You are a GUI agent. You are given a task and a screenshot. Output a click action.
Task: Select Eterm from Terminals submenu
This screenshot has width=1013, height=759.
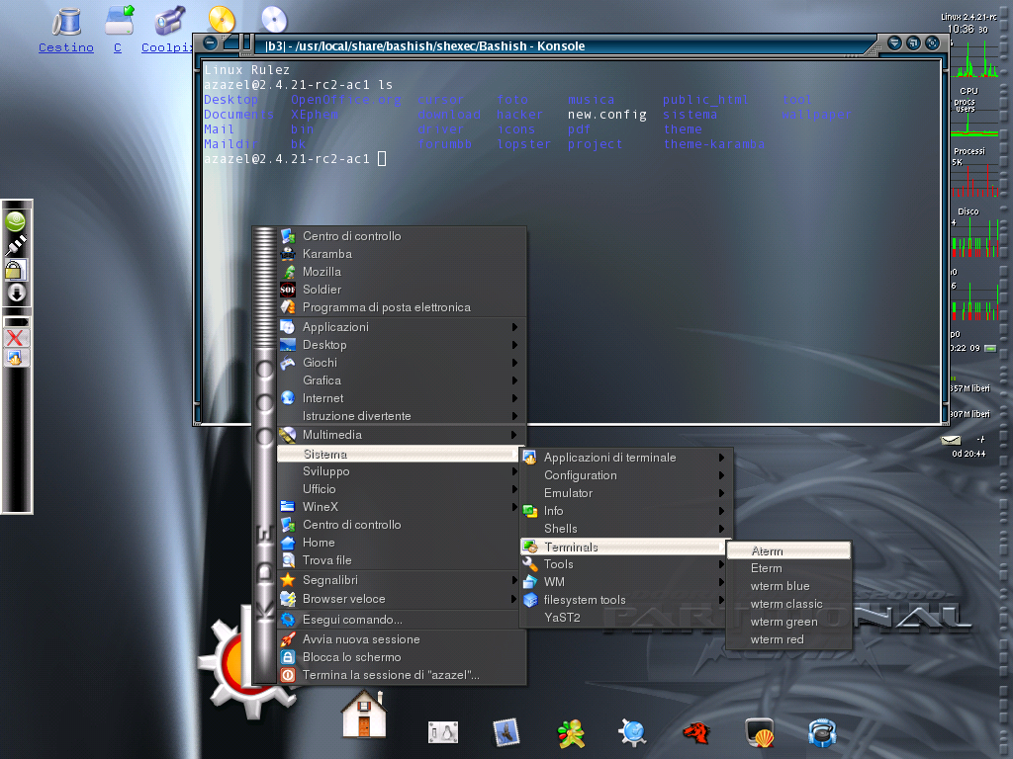click(x=788, y=568)
